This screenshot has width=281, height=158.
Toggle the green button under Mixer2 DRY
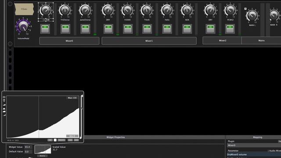click(x=210, y=29)
